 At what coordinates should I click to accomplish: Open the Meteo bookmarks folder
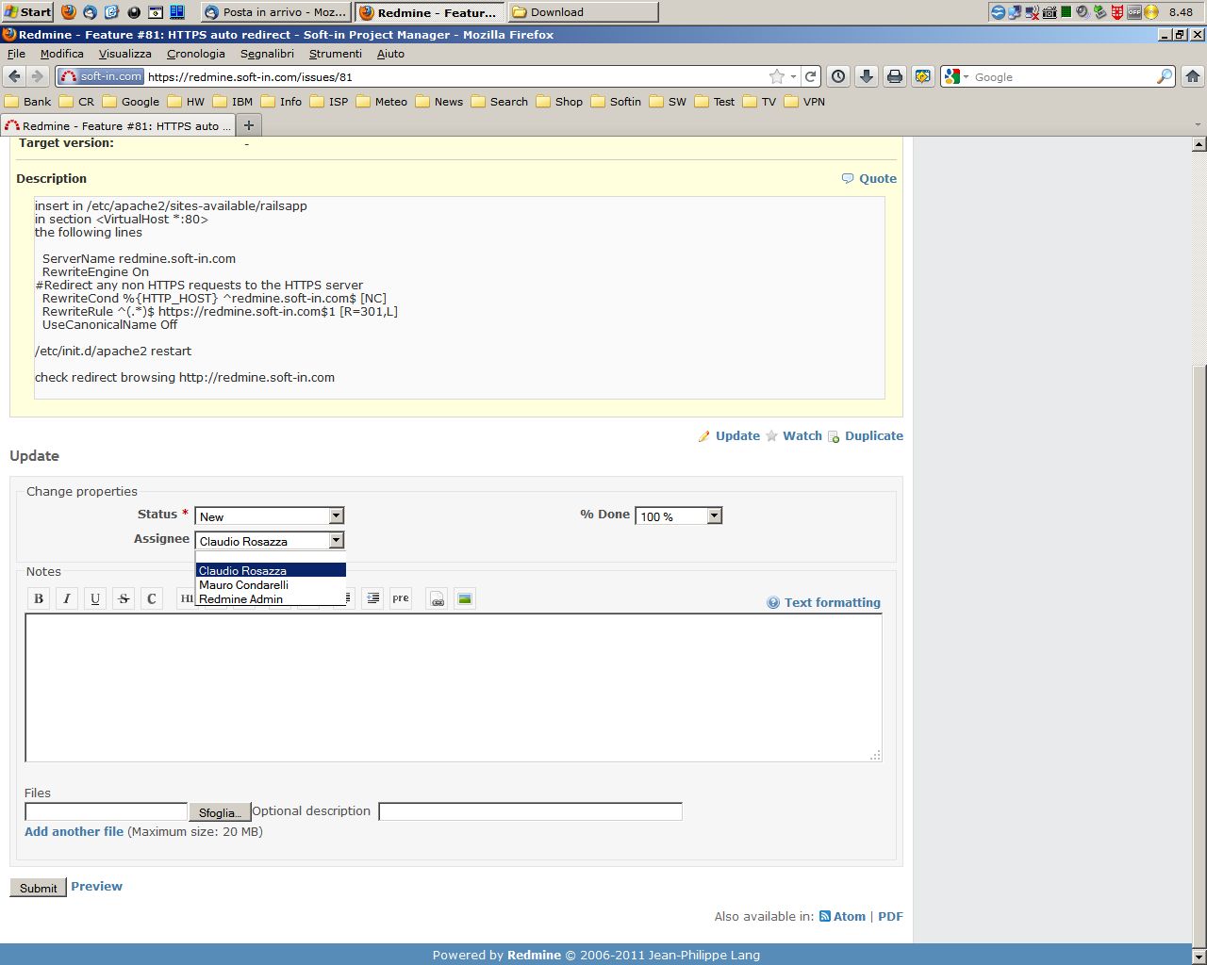click(x=382, y=101)
